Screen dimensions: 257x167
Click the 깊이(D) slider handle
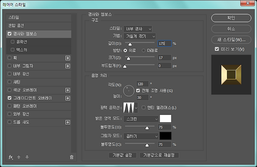pos(130,44)
